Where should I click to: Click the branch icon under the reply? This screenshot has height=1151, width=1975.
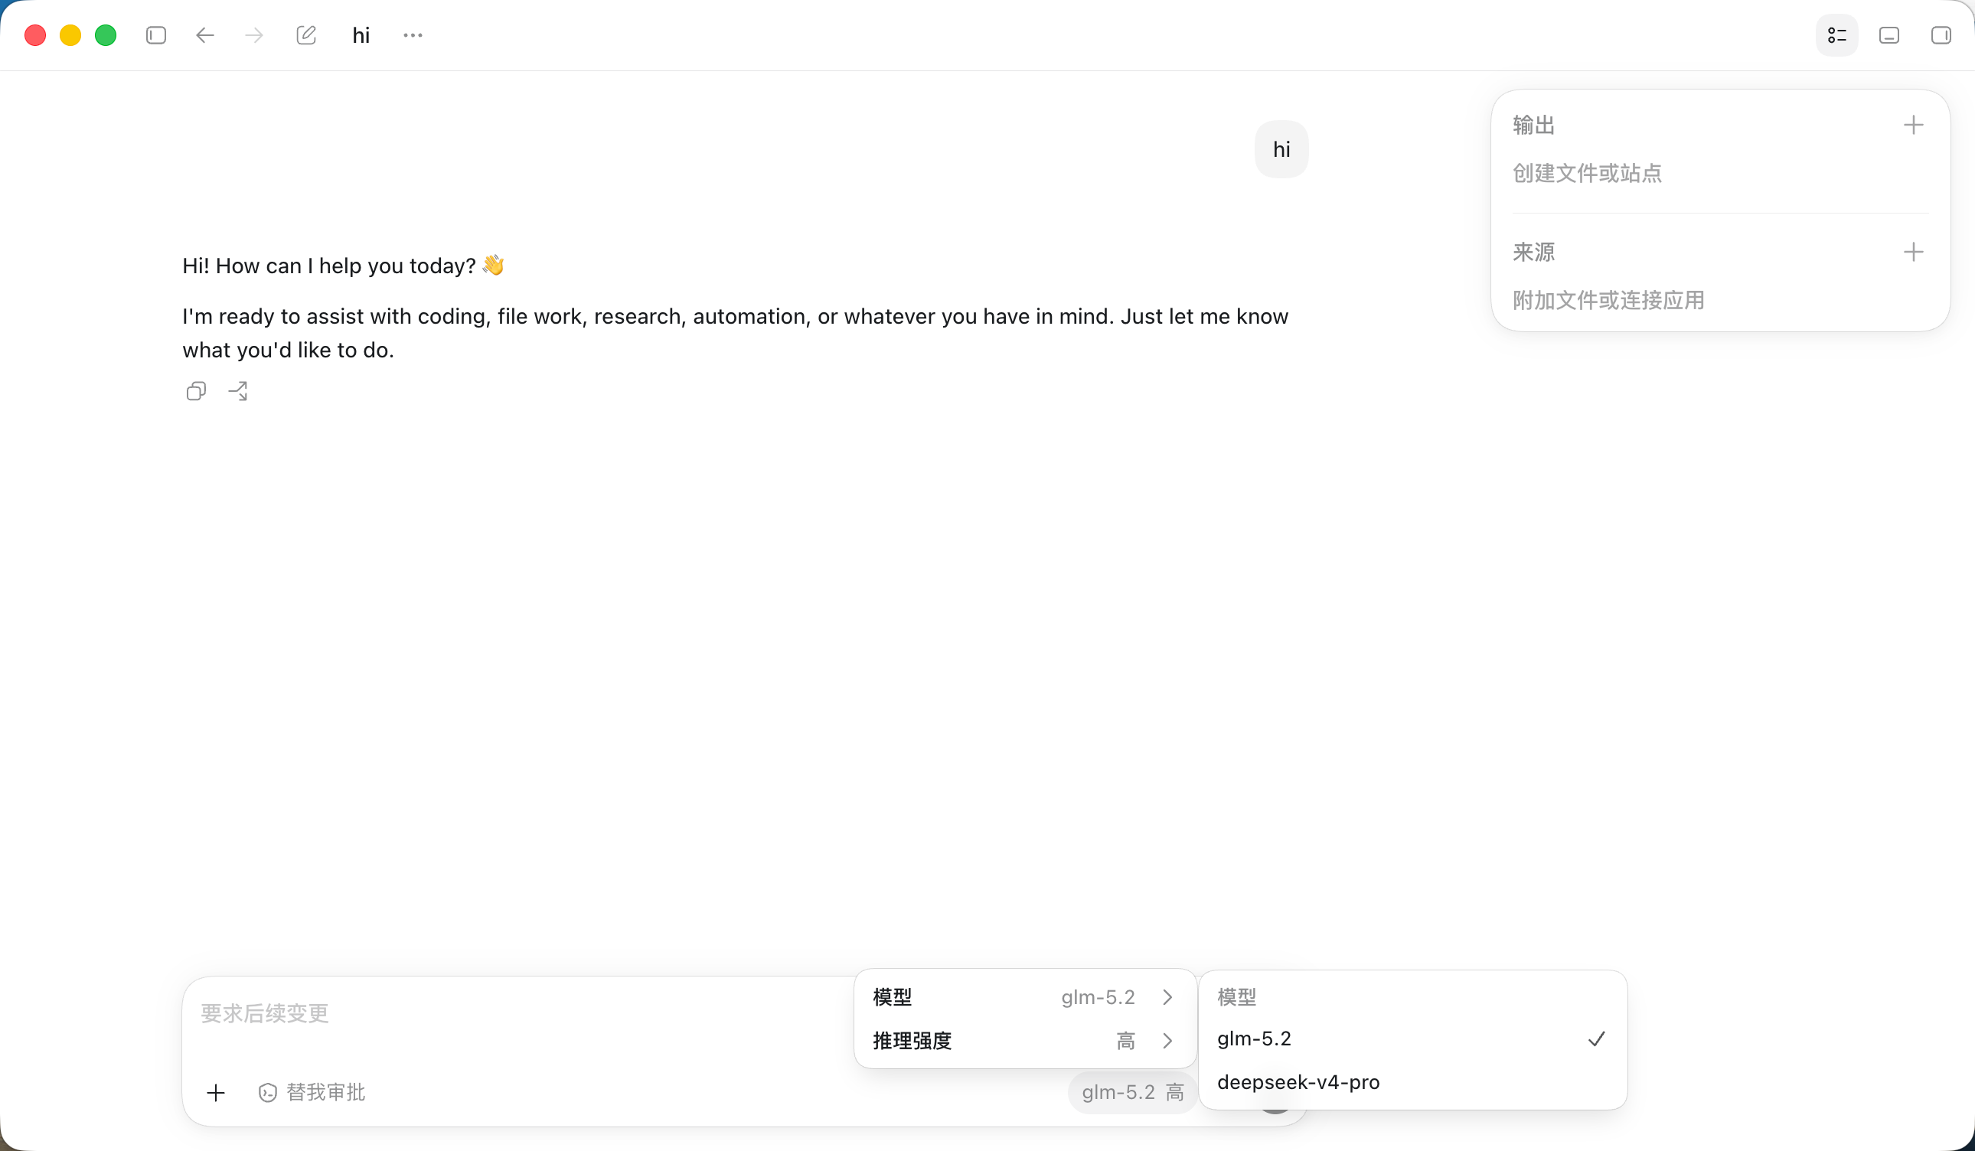coord(238,391)
